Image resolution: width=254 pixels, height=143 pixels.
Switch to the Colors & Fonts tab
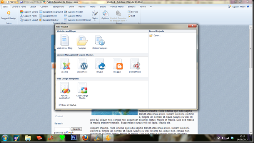pyautogui.click(x=19, y=7)
